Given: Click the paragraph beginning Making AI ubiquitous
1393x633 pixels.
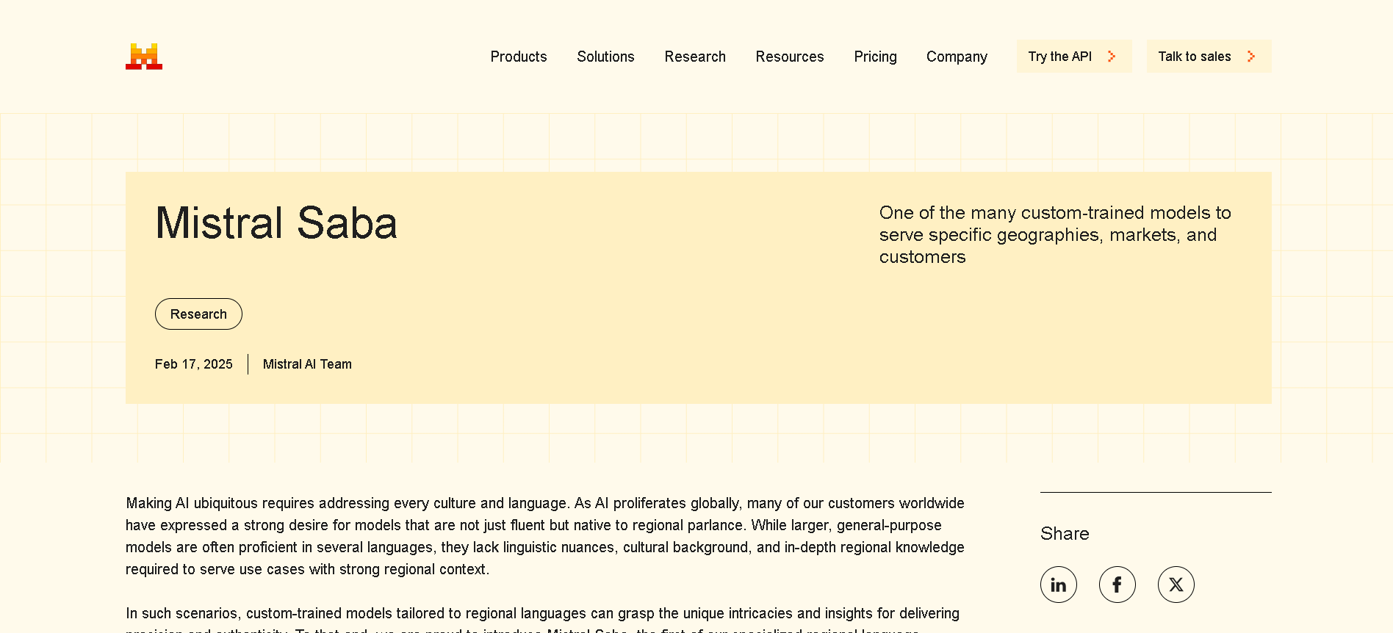Looking at the screenshot, I should (x=545, y=536).
